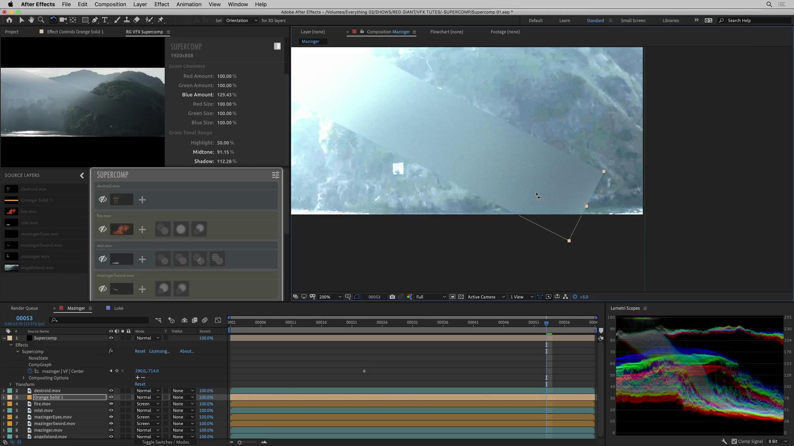Click the About... link

click(x=187, y=351)
